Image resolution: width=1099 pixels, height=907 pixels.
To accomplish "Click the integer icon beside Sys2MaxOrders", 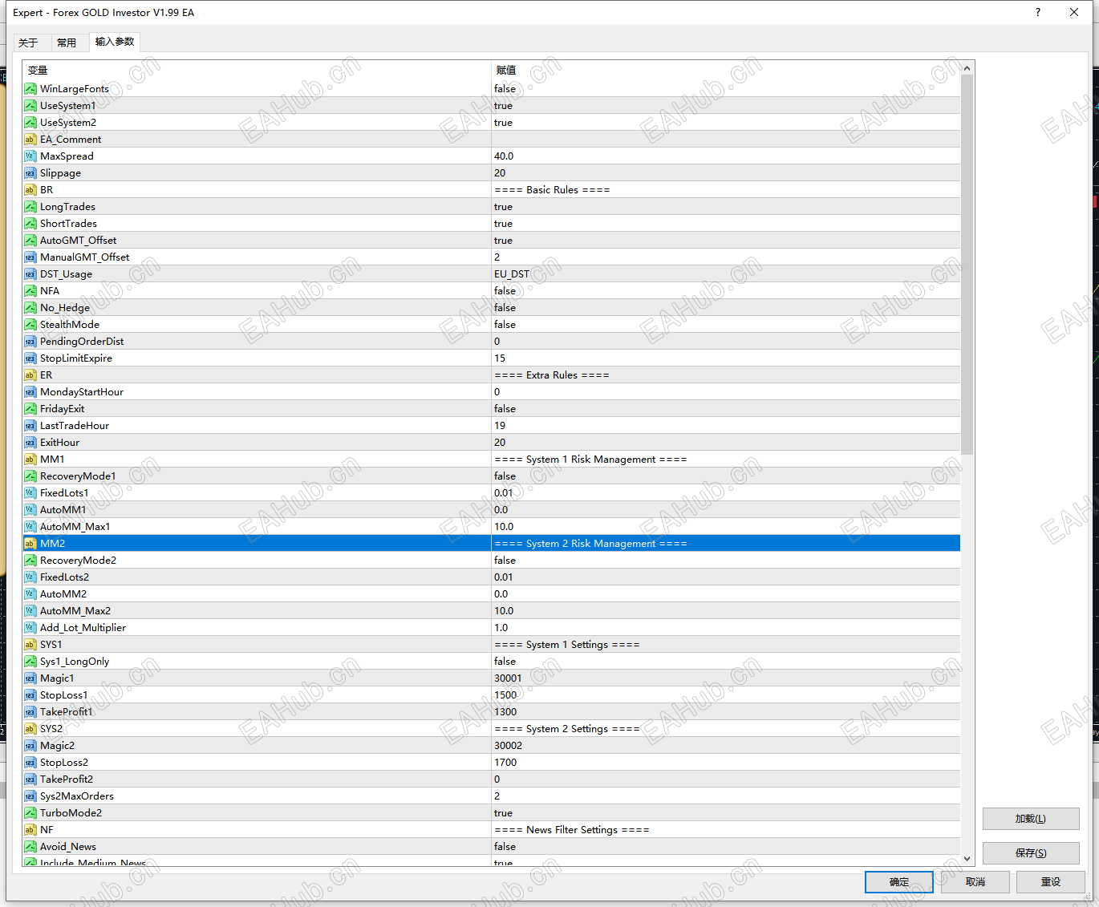I will coord(30,796).
